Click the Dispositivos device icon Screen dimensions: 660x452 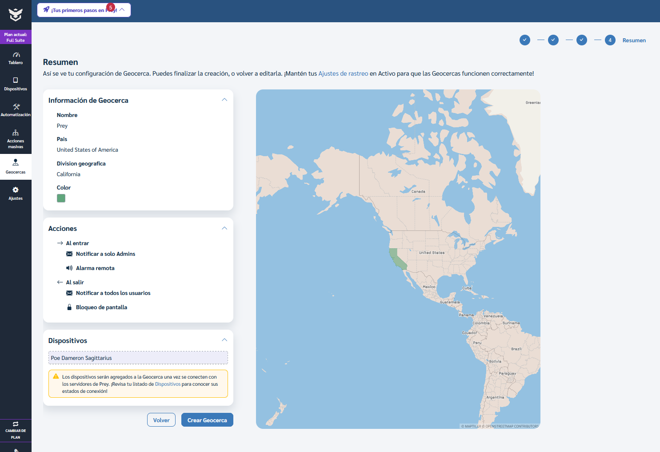[x=16, y=81]
